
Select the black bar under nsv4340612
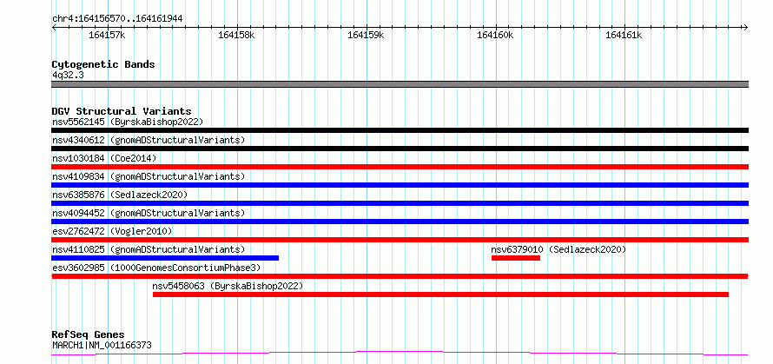pos(400,149)
